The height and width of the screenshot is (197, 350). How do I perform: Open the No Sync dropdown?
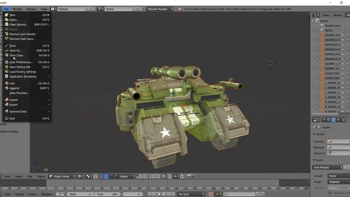[x=191, y=194]
